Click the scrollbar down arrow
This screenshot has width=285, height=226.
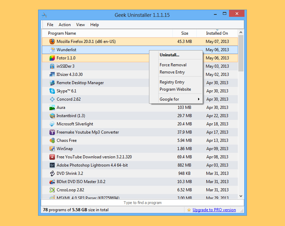[241, 196]
